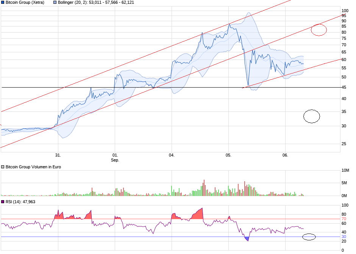
Task: Click the price axis value 90
Action: click(344, 21)
